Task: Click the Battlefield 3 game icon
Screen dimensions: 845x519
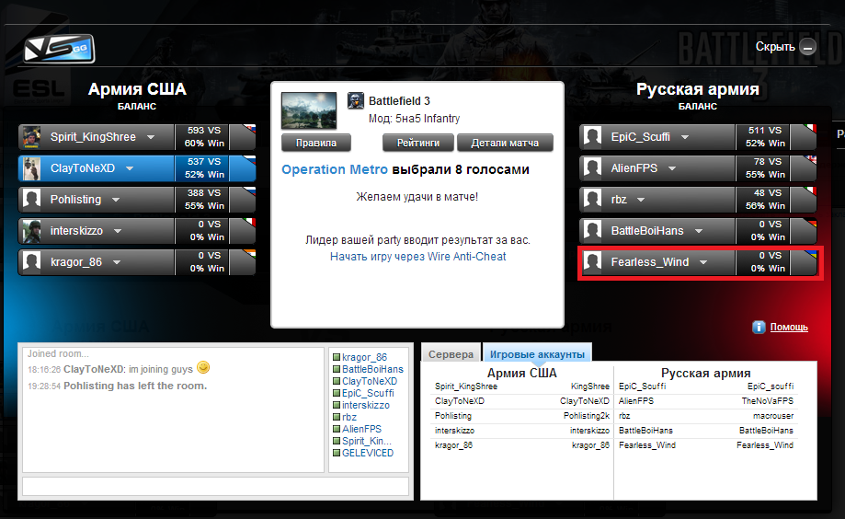Action: pos(356,100)
